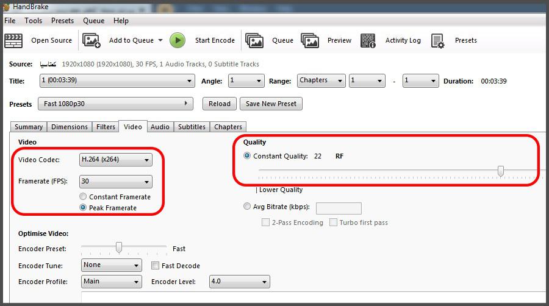
Task: Expand the Fast 1080p30 presets selector
Action: [x=115, y=104]
